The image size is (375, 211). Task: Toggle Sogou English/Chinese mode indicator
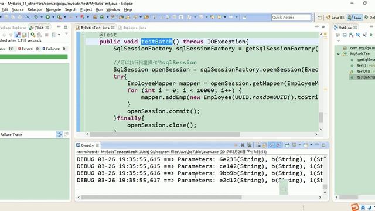(363, 207)
